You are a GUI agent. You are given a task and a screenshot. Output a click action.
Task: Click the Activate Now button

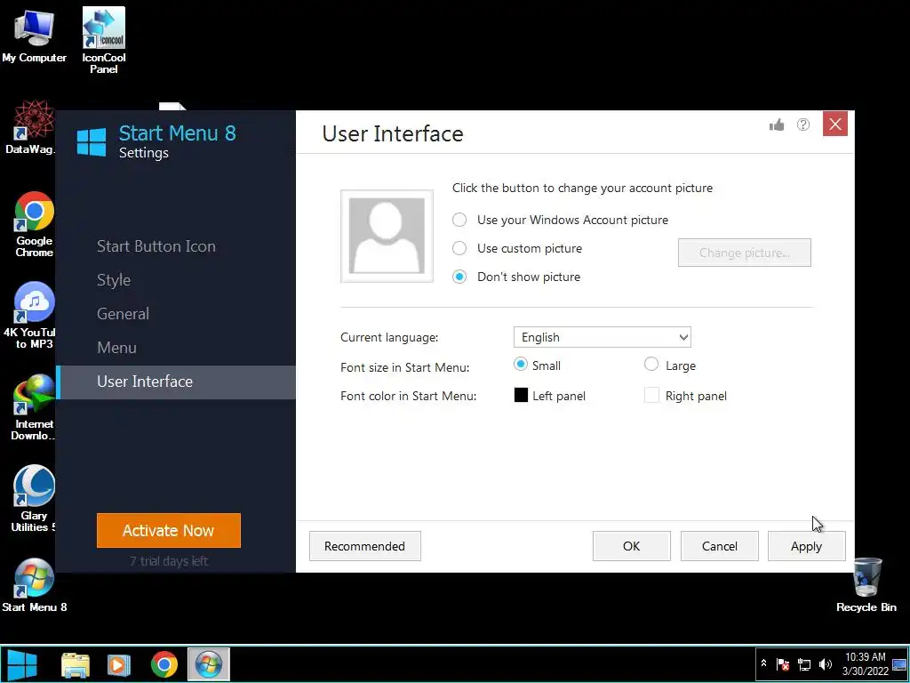[x=169, y=530]
